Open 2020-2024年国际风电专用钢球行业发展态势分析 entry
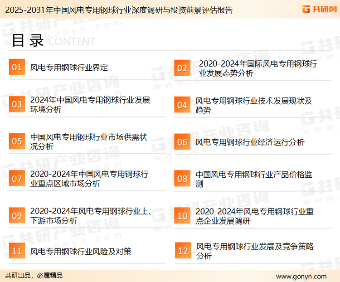The width and height of the screenshot is (340, 282). [257, 68]
